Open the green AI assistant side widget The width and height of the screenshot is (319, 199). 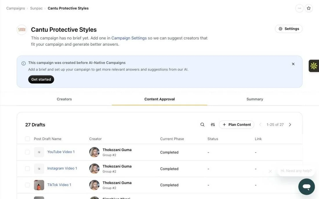click(314, 66)
